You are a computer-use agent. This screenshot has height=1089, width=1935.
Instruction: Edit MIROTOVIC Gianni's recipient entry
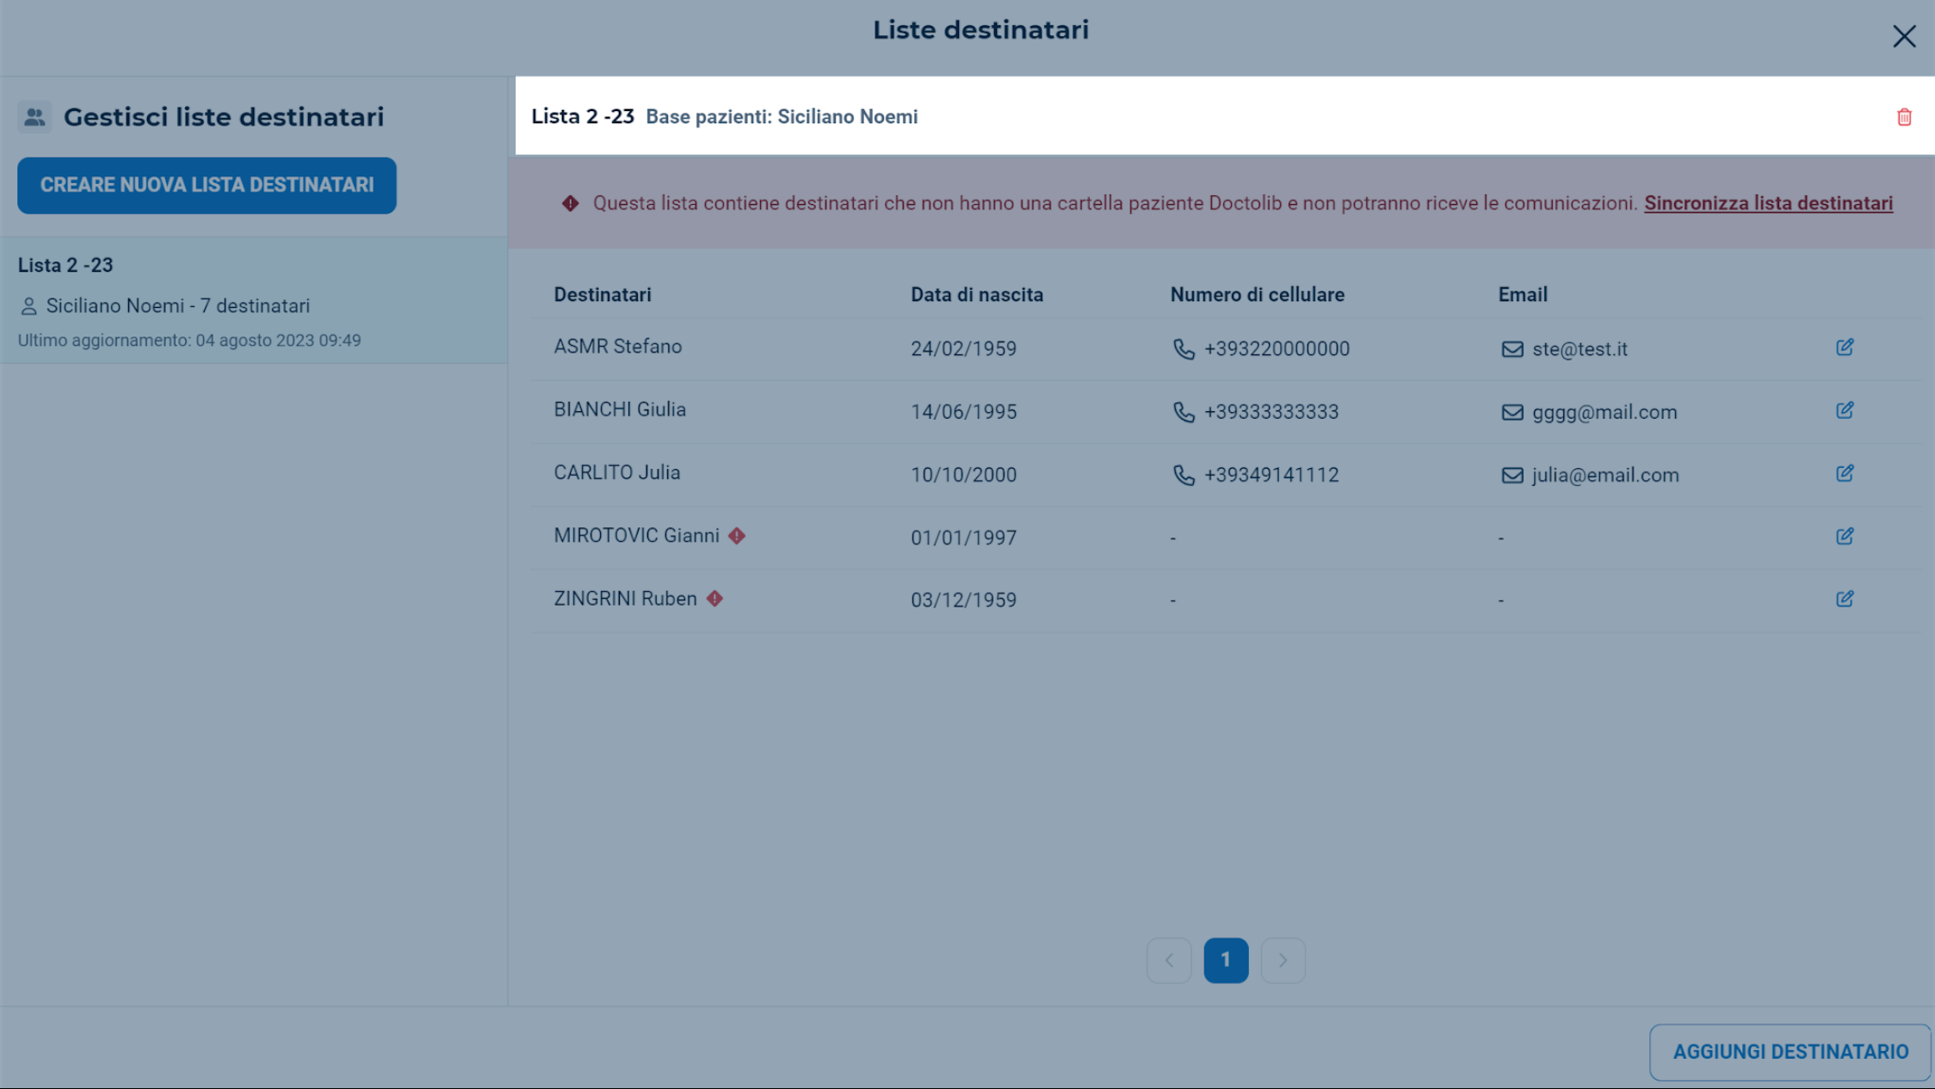point(1845,536)
